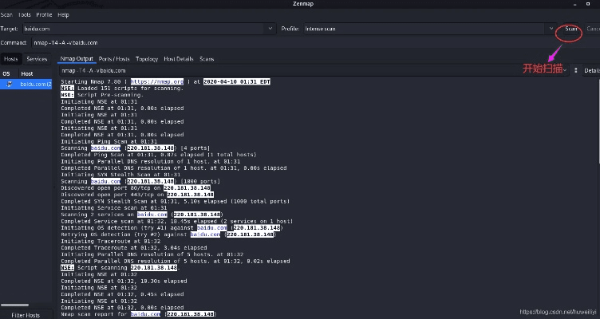Image resolution: width=600 pixels, height=319 pixels.
Task: Sort hosts by the Host column header
Action: click(27, 73)
